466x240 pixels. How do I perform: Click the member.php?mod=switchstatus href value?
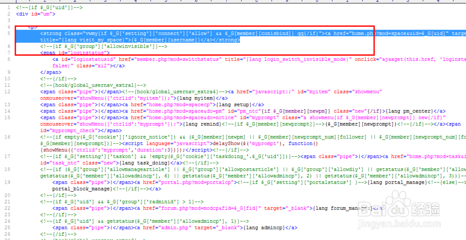tap(179, 60)
